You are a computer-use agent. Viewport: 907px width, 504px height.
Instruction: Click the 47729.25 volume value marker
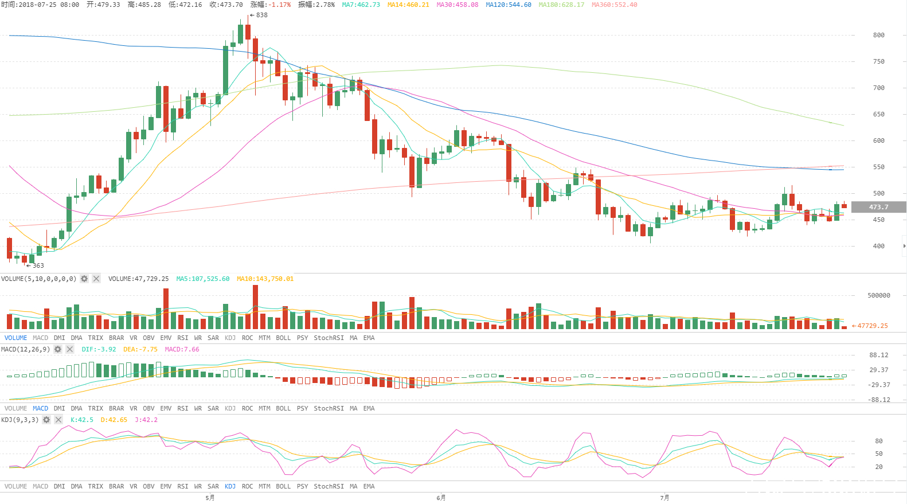click(870, 326)
